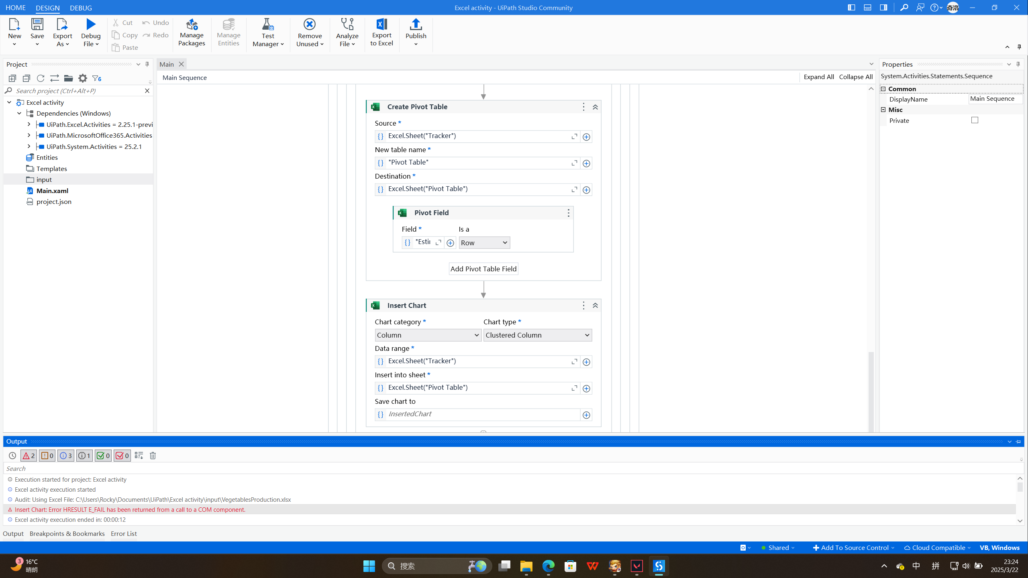This screenshot has width=1028, height=578.
Task: Toggle passed tests filter with green check
Action: (103, 456)
